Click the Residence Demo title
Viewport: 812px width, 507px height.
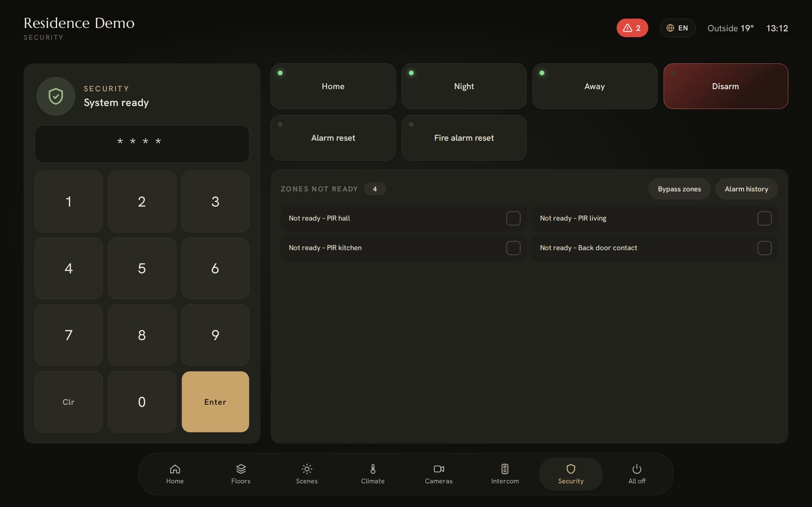79,23
